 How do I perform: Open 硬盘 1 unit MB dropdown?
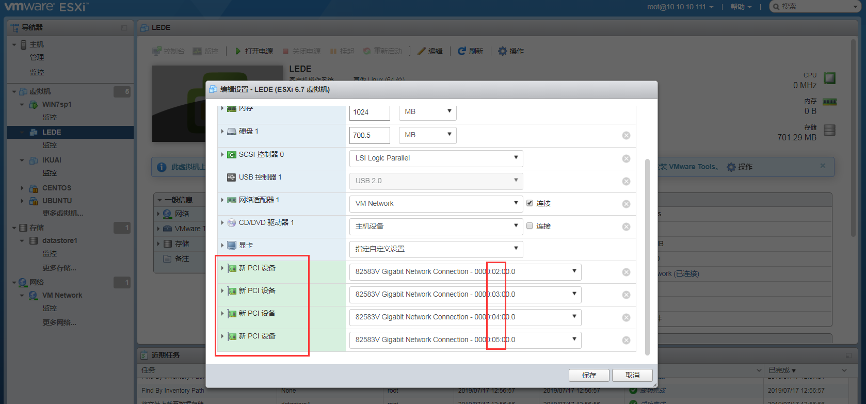(427, 135)
